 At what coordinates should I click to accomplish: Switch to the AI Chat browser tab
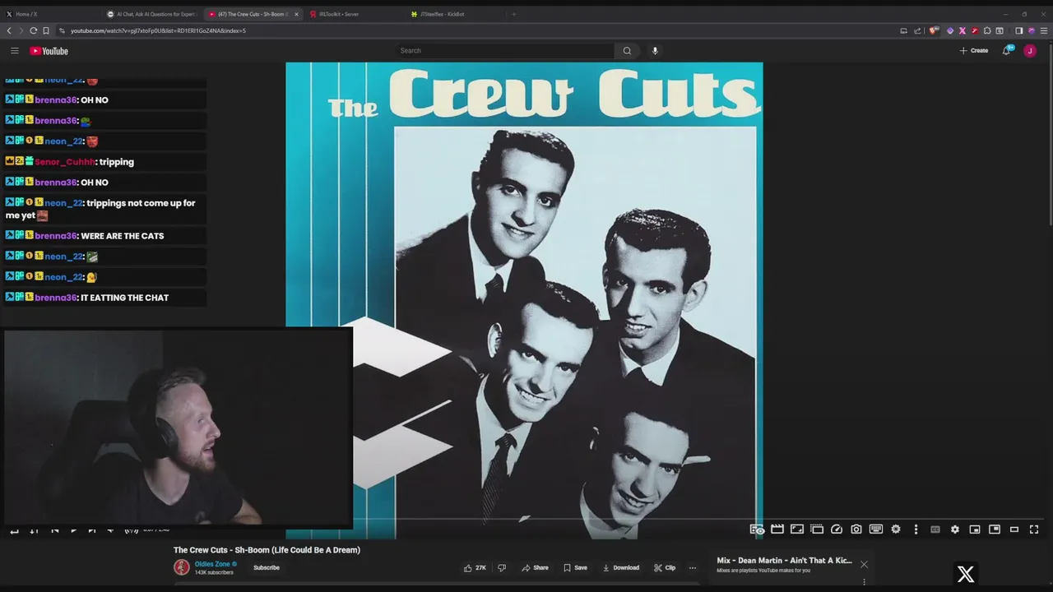point(151,14)
